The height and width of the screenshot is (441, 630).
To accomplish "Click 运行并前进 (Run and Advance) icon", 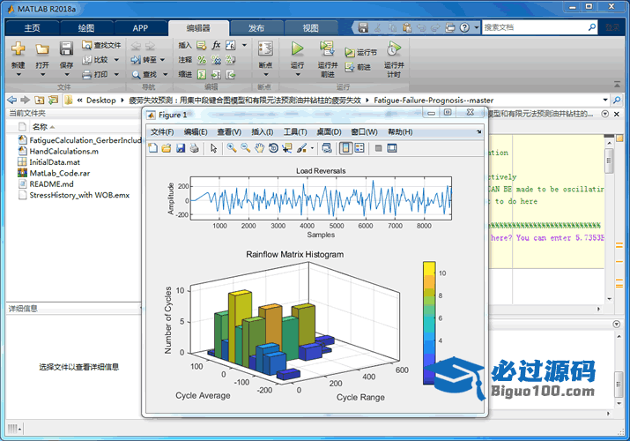I will 327,49.
